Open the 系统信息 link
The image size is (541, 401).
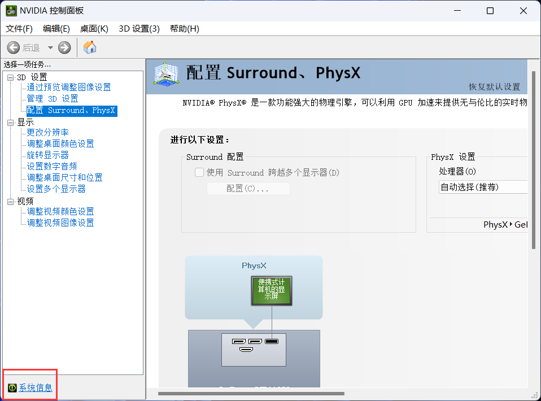pos(36,388)
